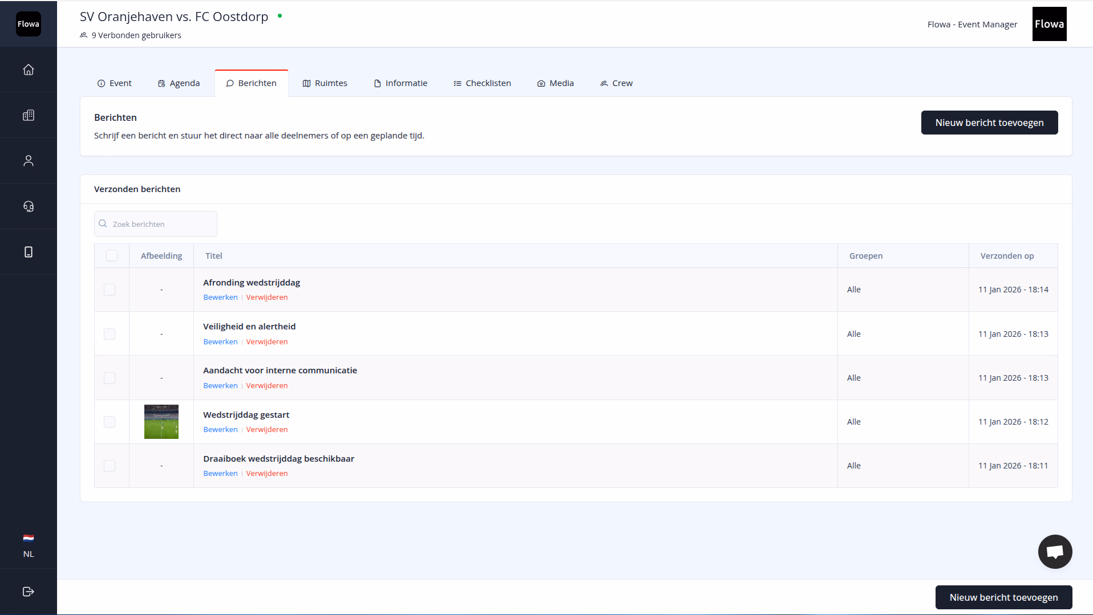Click the Flowa logo top left

[x=29, y=24]
